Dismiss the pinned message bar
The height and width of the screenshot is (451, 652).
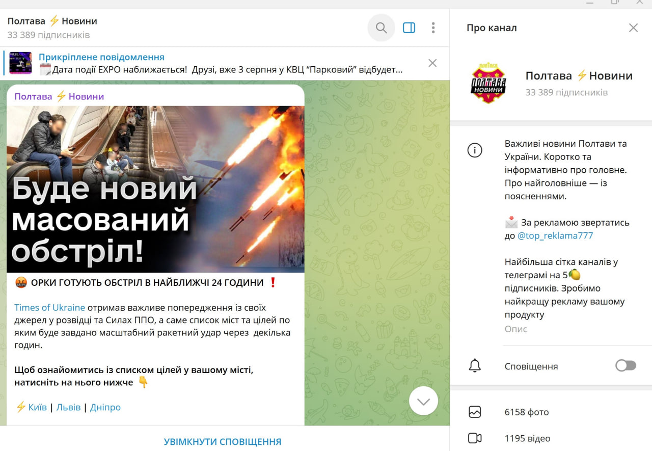point(432,63)
